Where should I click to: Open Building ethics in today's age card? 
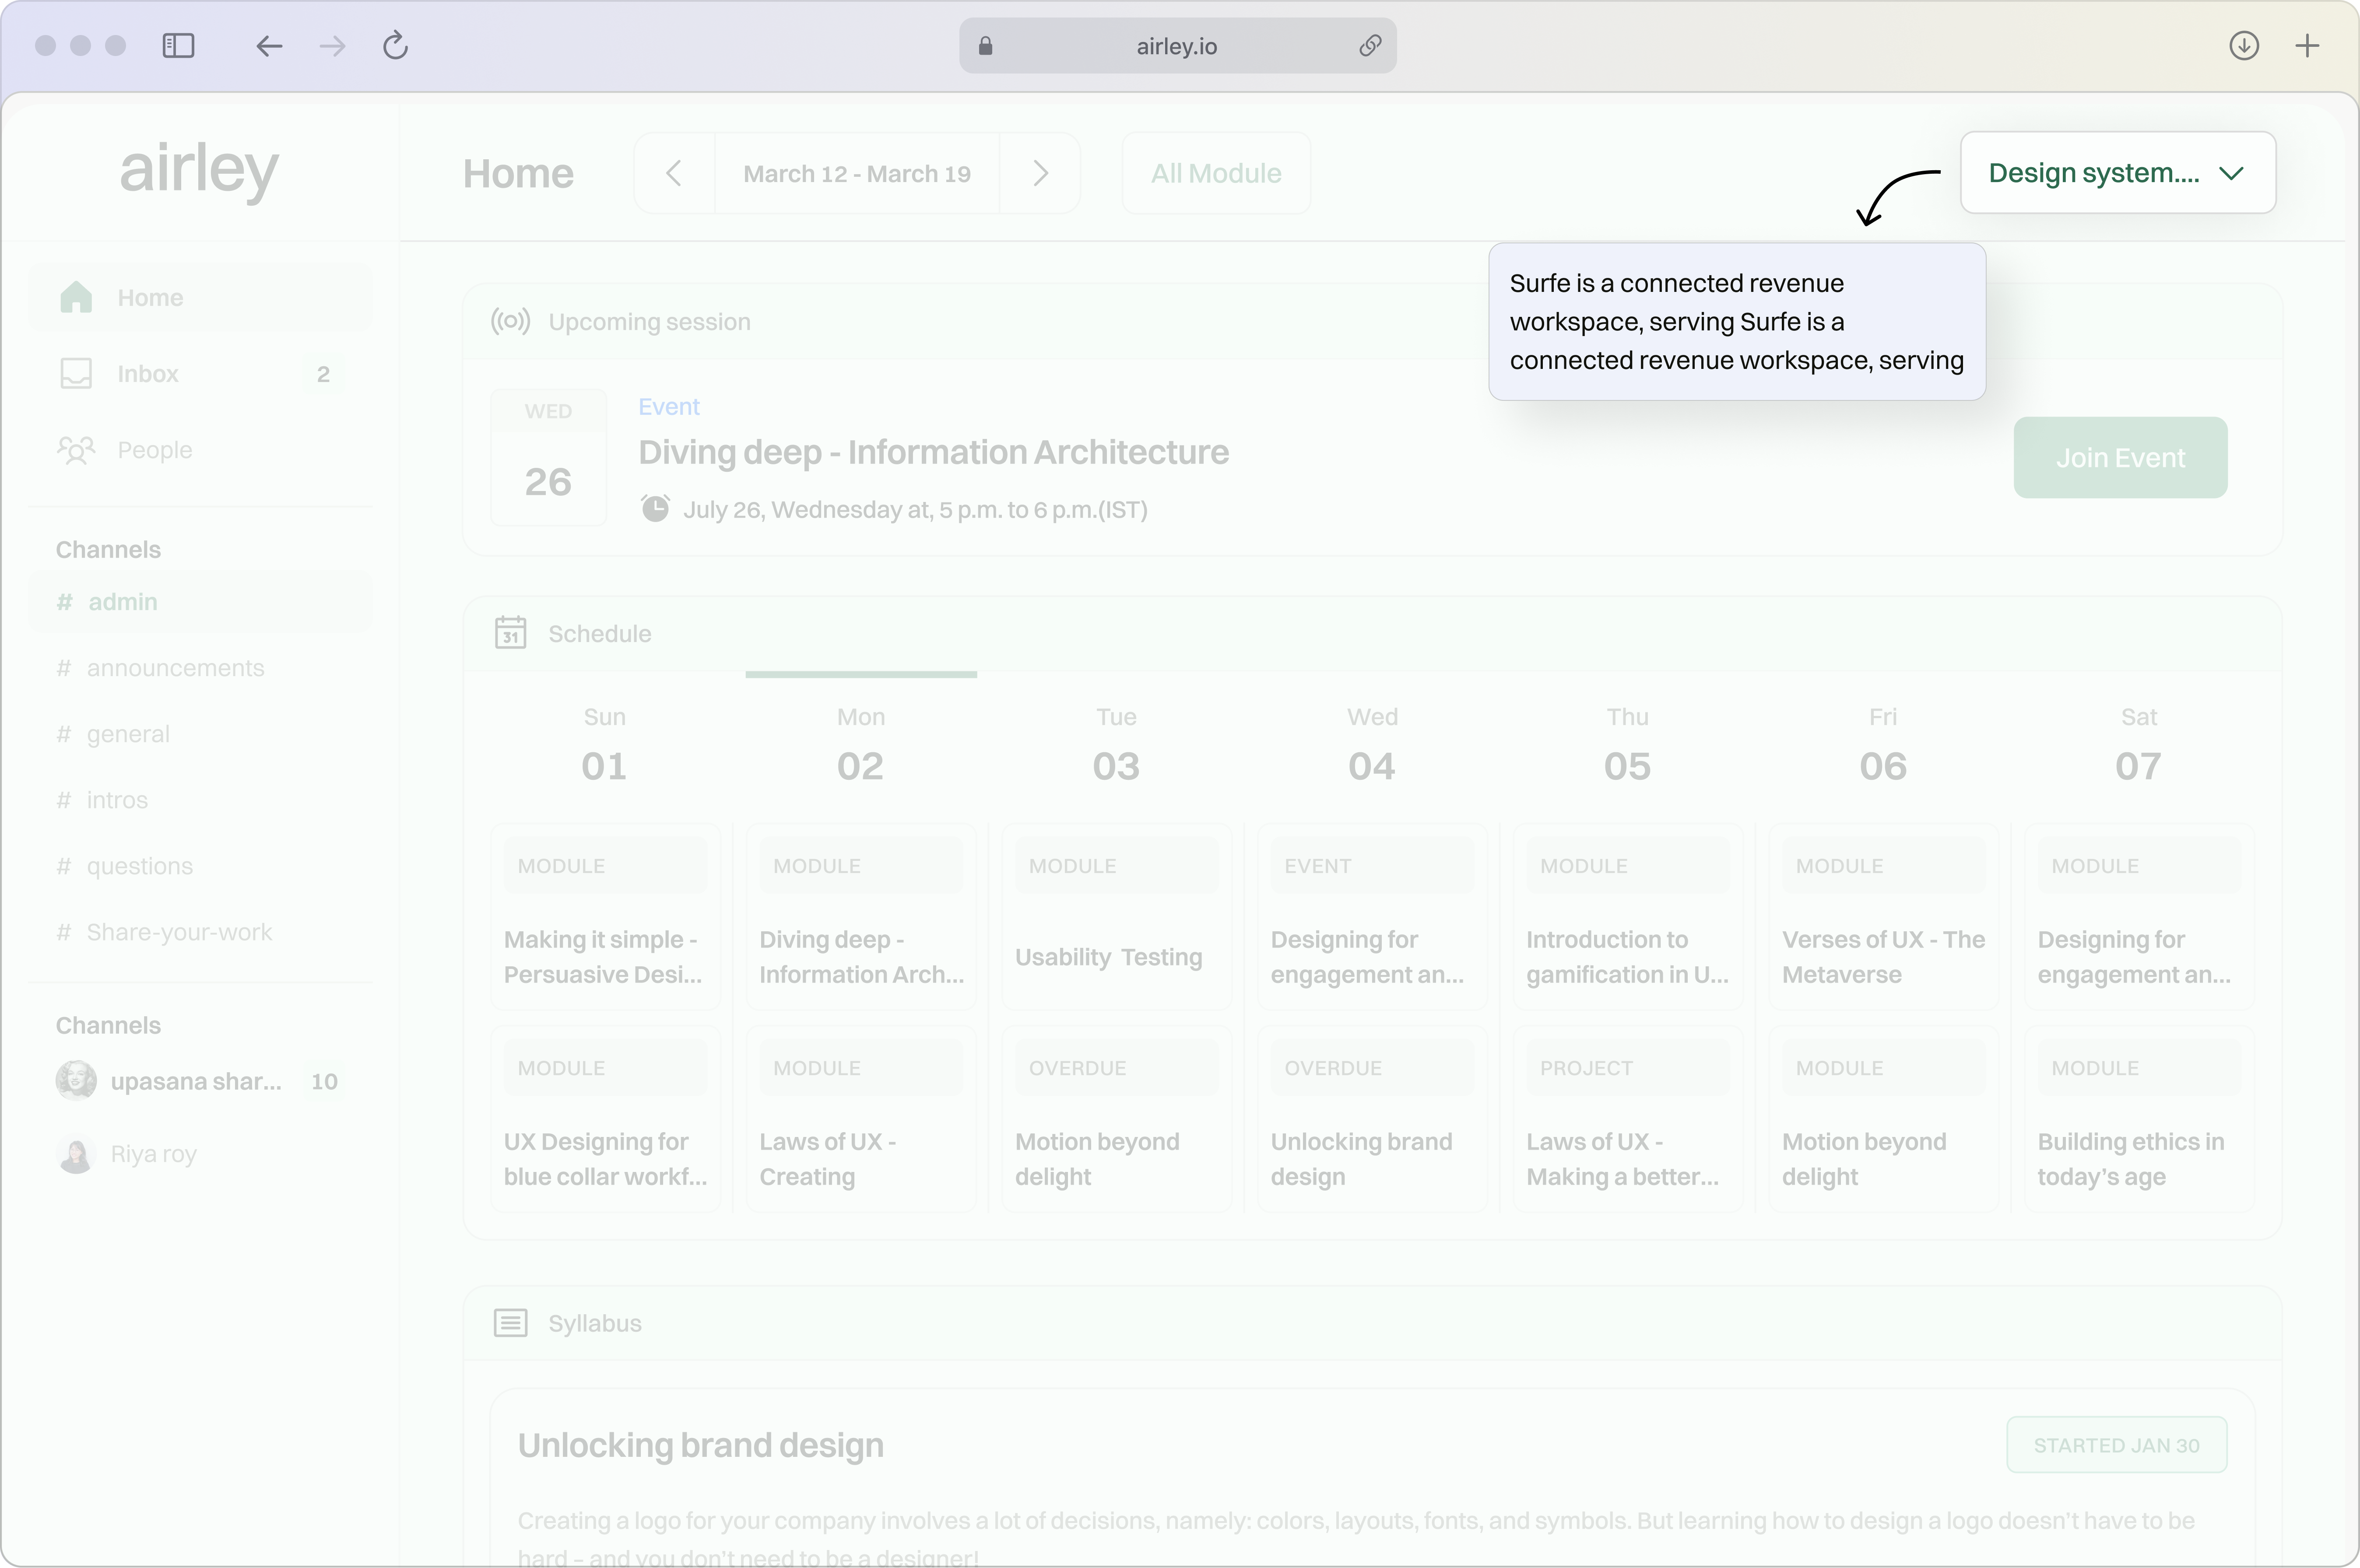click(2139, 1119)
